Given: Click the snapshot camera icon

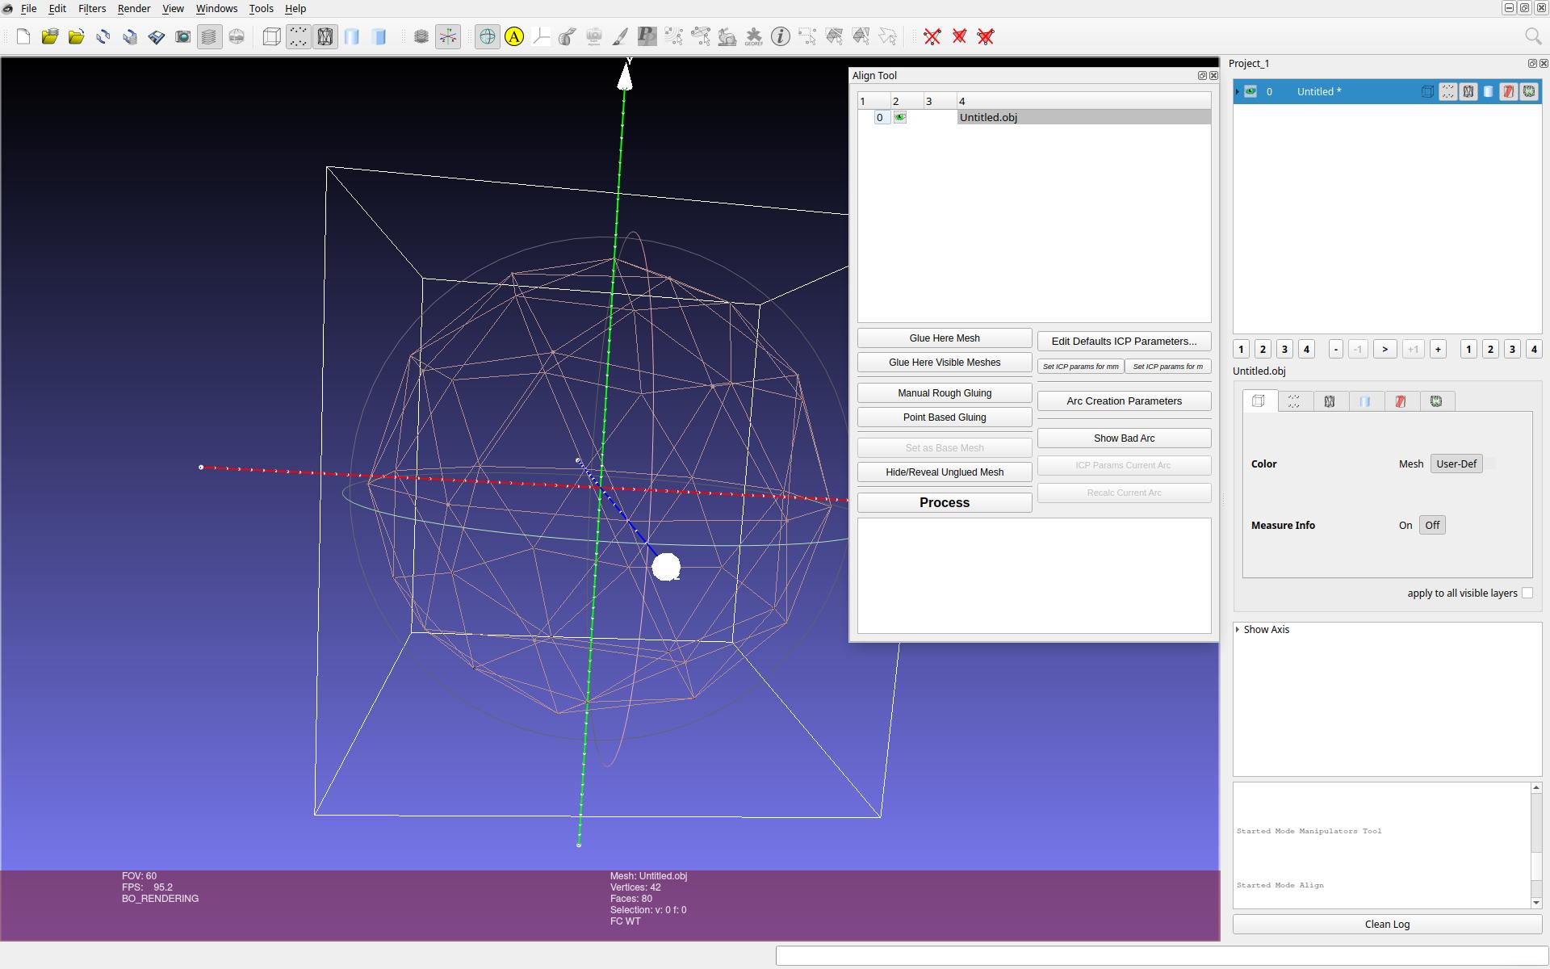Looking at the screenshot, I should [x=183, y=36].
